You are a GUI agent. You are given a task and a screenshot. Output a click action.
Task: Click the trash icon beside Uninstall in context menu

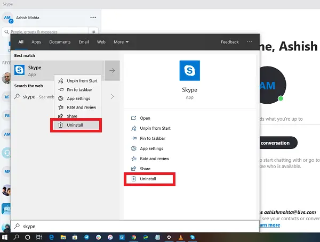click(60, 125)
